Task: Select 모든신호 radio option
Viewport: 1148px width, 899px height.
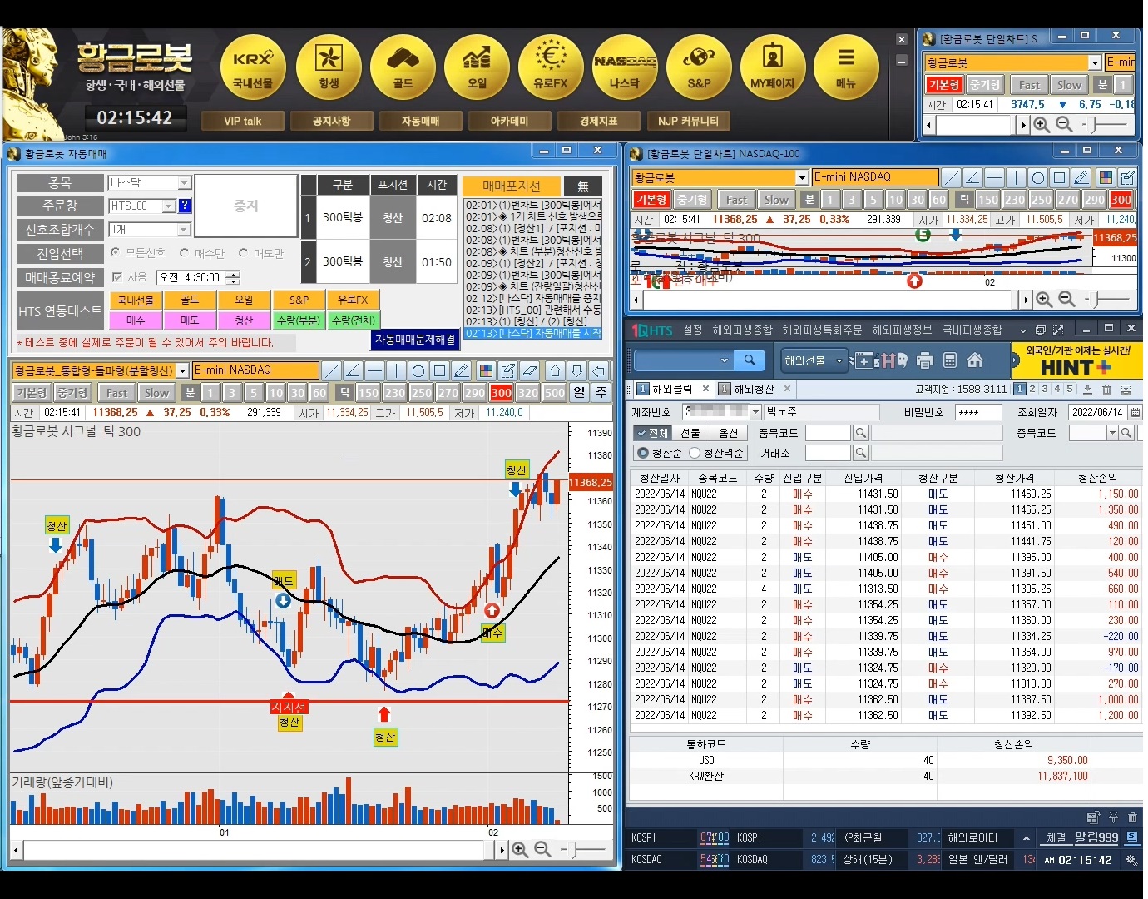Action: (x=116, y=252)
